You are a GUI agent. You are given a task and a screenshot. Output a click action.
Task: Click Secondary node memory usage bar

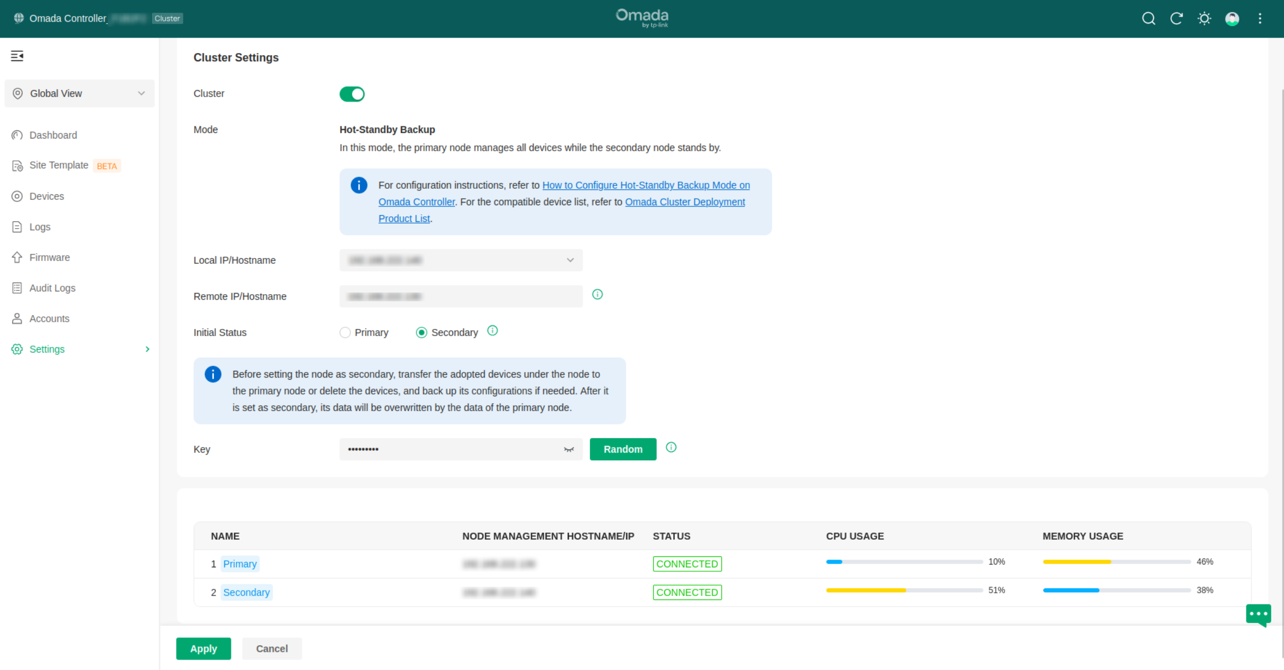[x=1117, y=591]
